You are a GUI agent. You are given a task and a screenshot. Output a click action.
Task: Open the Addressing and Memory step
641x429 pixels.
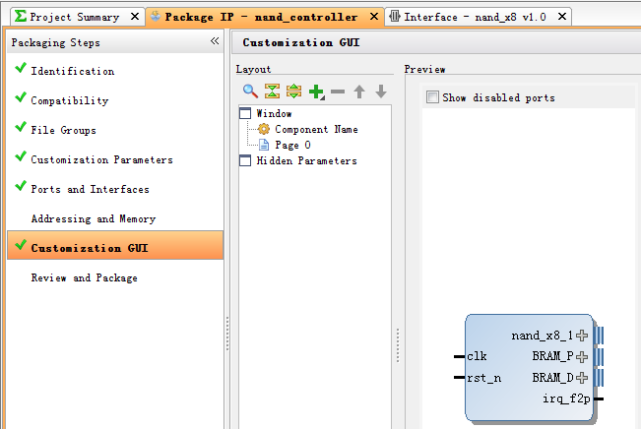point(94,219)
